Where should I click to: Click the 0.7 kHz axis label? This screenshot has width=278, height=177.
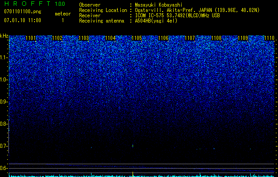pos(4,146)
